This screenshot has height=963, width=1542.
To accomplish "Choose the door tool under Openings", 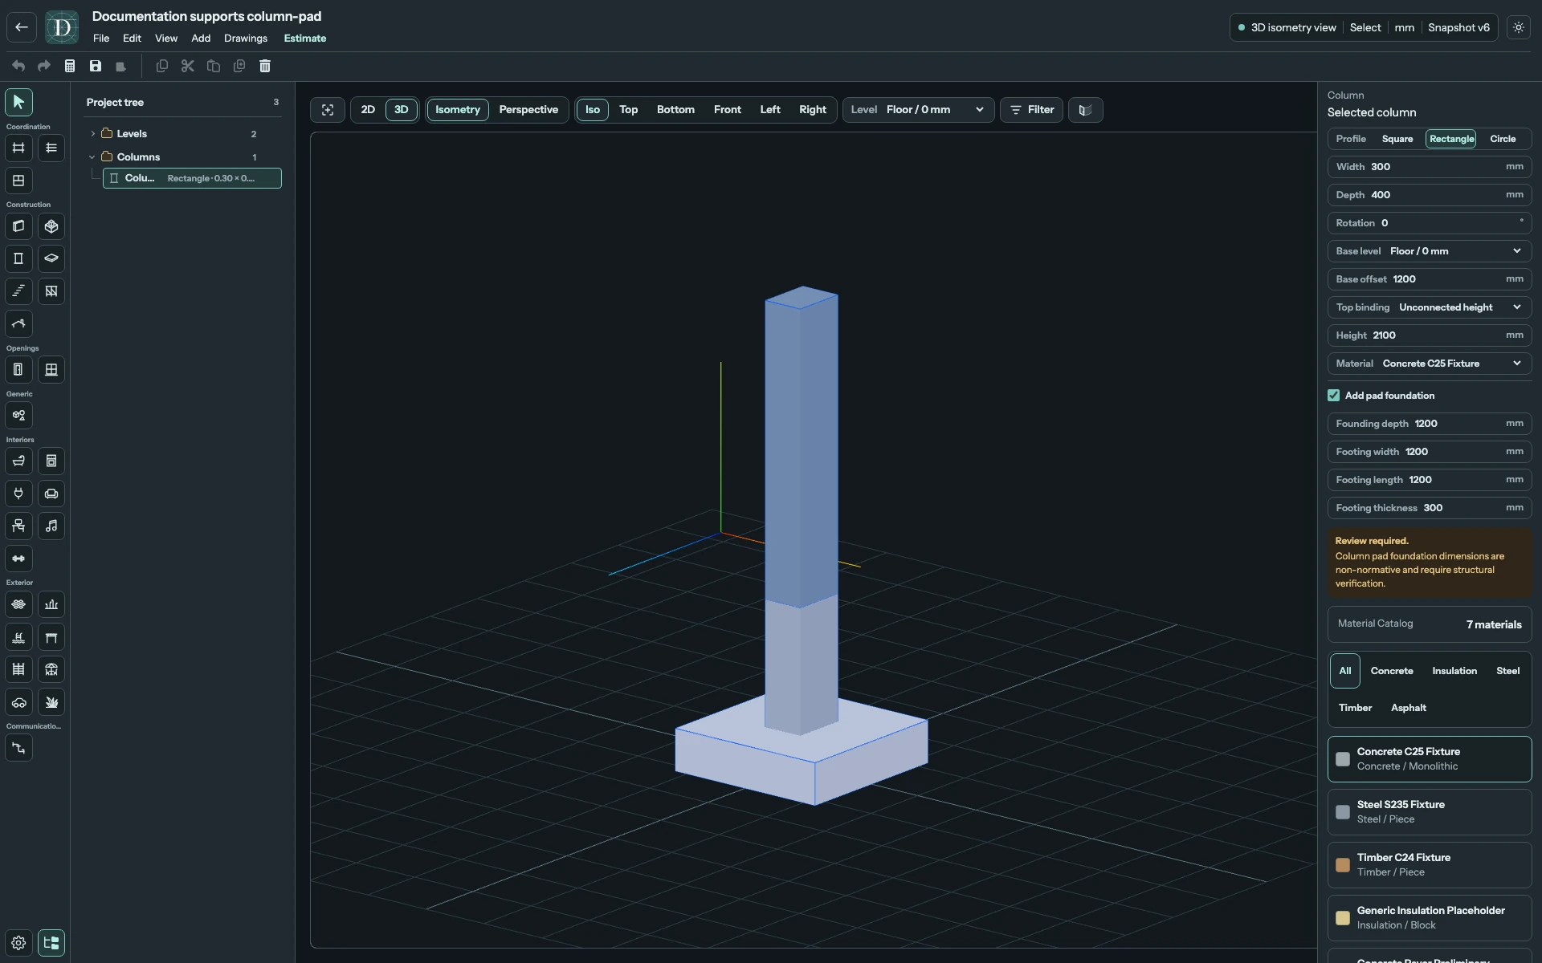I will point(18,370).
